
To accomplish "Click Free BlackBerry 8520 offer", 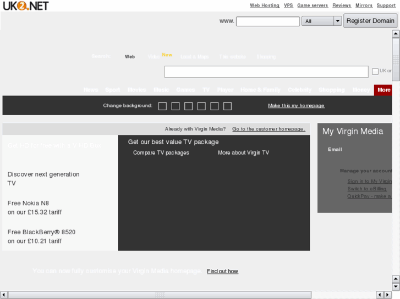I will click(x=41, y=236).
